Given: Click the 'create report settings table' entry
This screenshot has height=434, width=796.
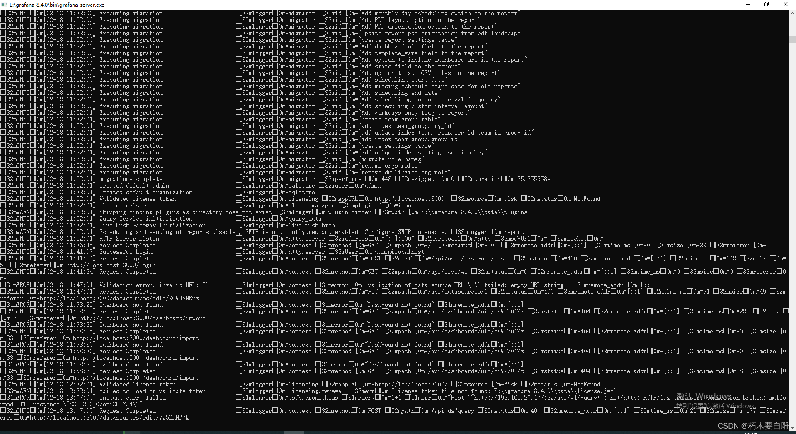Looking at the screenshot, I should point(408,40).
